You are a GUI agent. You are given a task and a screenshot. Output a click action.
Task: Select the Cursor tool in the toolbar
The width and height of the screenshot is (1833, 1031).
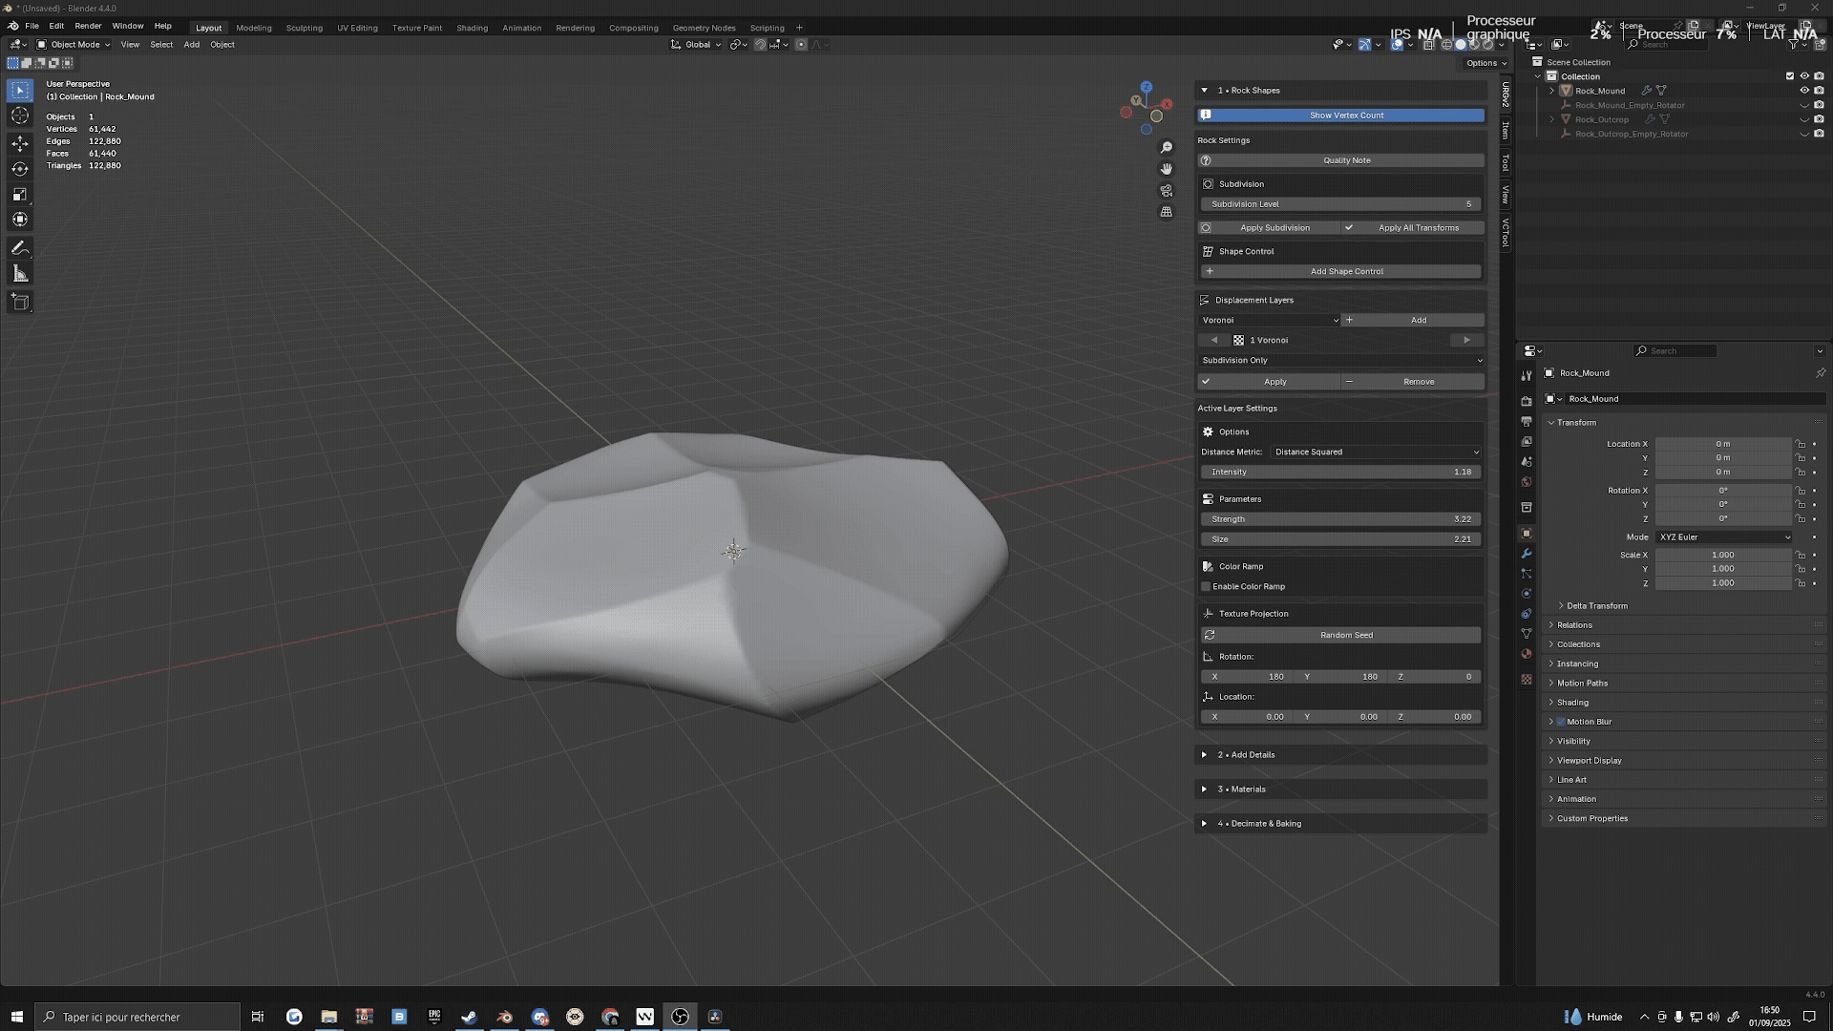(20, 116)
